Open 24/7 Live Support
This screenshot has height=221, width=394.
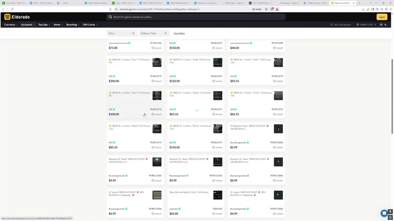coord(340,25)
